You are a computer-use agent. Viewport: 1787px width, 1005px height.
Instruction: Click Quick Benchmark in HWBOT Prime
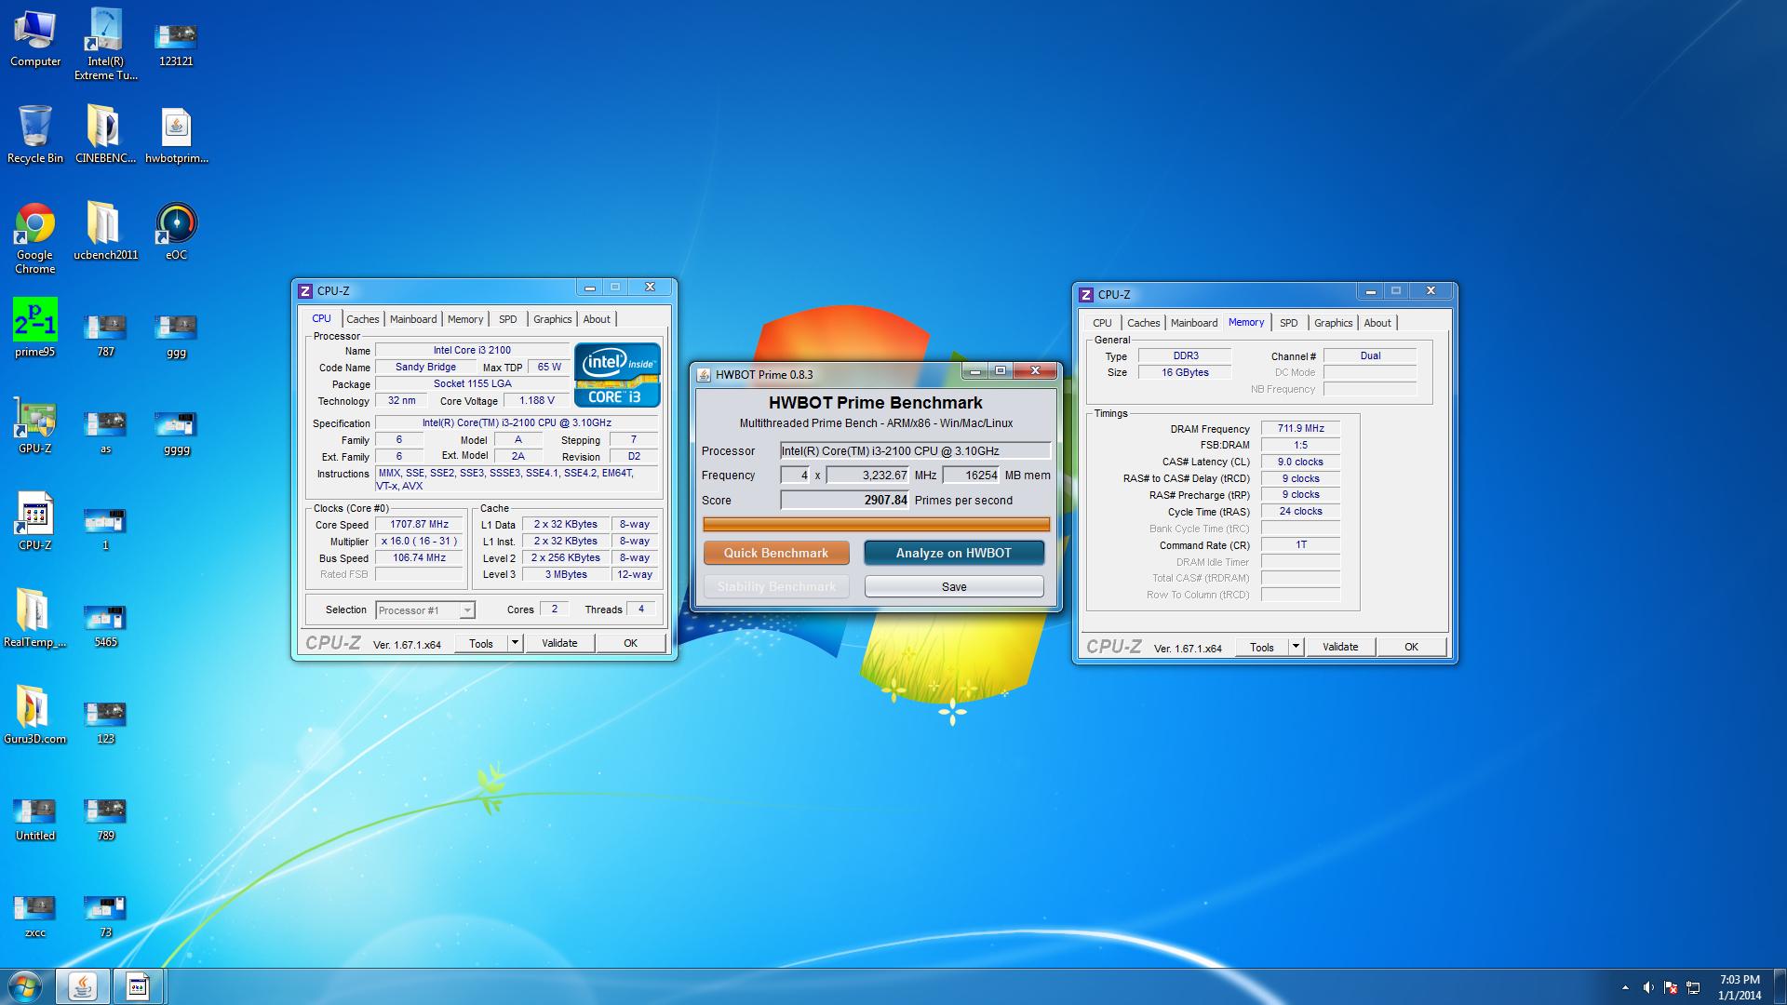(776, 553)
